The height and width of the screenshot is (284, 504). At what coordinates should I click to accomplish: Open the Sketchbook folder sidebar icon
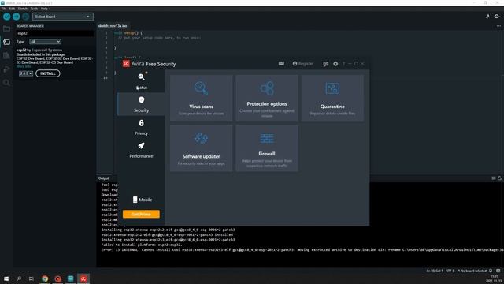[x=6, y=28]
